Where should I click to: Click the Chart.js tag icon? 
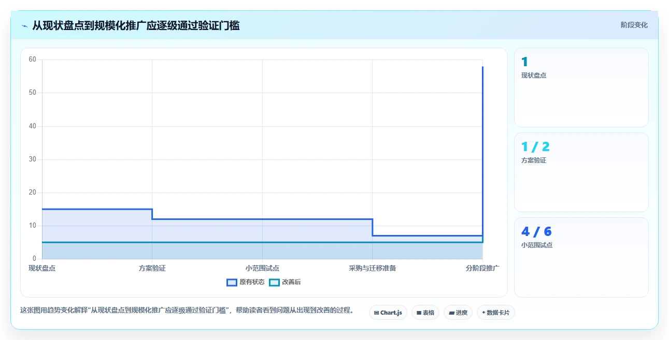376,313
